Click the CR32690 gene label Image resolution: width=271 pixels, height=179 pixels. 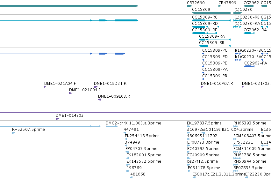[196, 3]
